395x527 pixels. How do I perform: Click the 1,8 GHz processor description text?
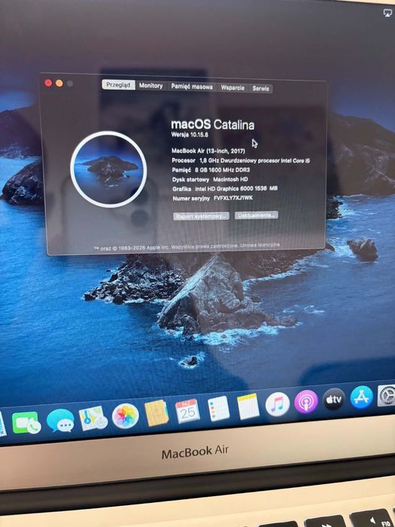[254, 160]
